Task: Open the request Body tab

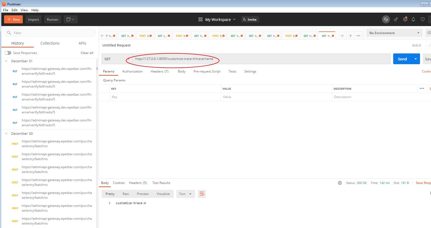Action: [181, 71]
